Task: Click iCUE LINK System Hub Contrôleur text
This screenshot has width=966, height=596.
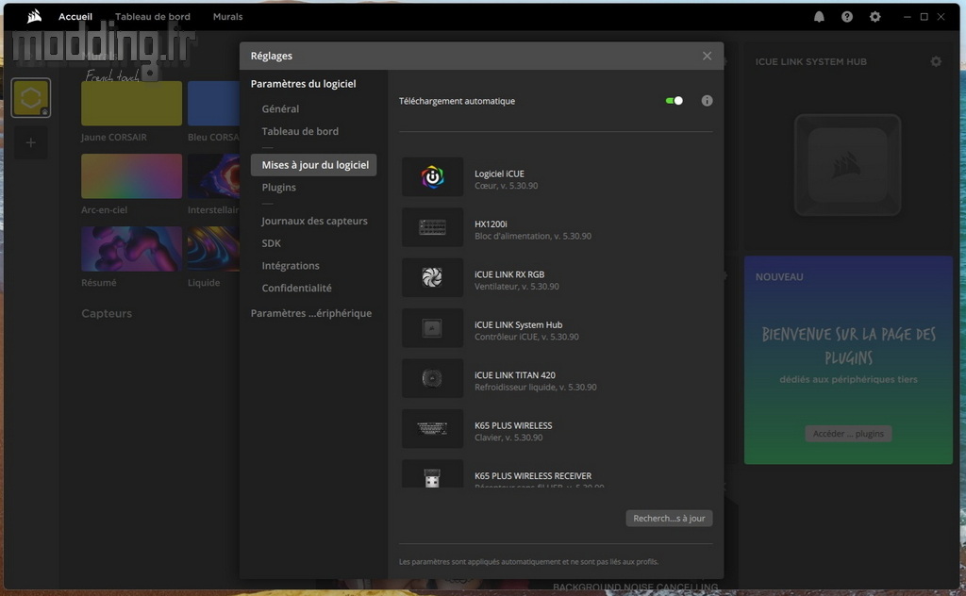Action: click(x=526, y=337)
